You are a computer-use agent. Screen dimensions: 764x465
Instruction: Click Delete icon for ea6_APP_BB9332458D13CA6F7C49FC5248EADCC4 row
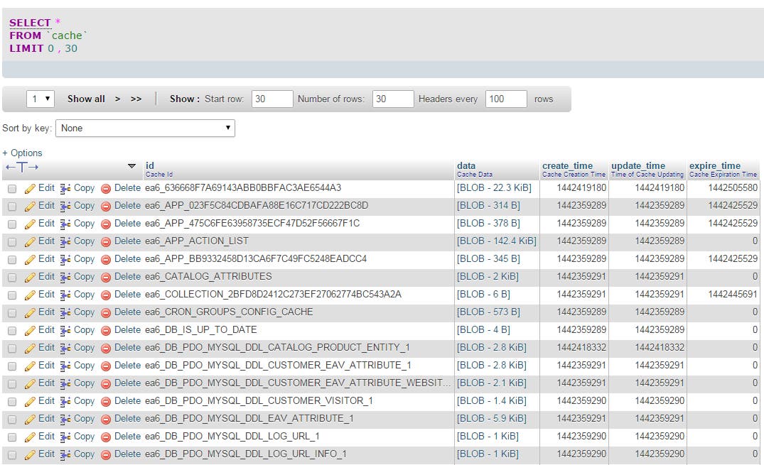tap(106, 260)
